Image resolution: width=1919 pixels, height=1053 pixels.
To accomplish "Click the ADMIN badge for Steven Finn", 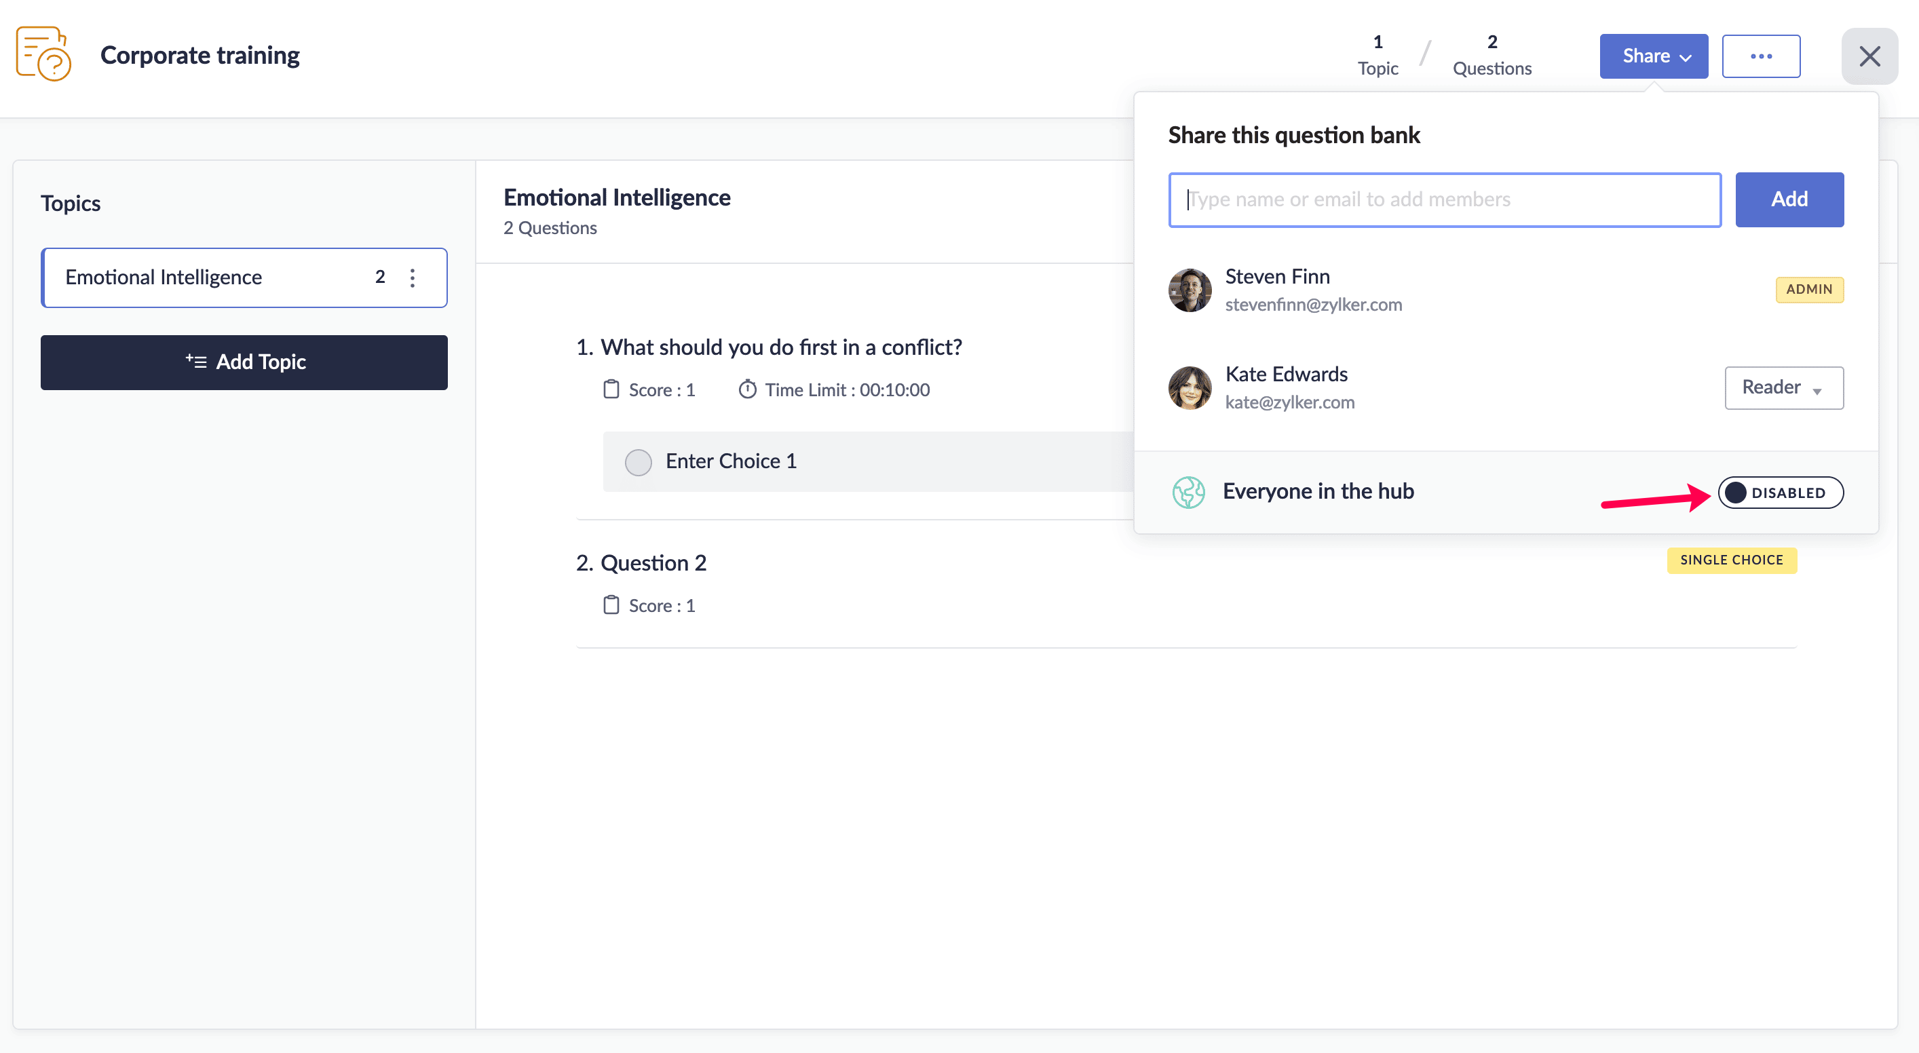I will [x=1808, y=290].
